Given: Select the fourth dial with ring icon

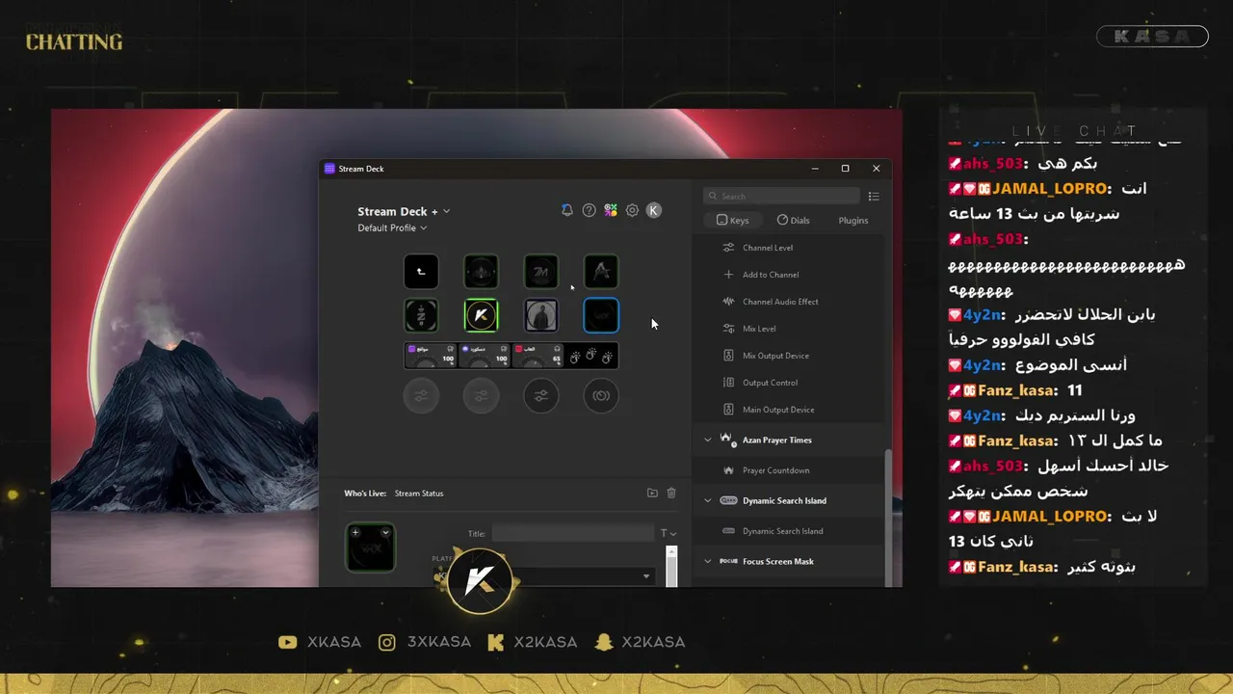Looking at the screenshot, I should pyautogui.click(x=601, y=396).
